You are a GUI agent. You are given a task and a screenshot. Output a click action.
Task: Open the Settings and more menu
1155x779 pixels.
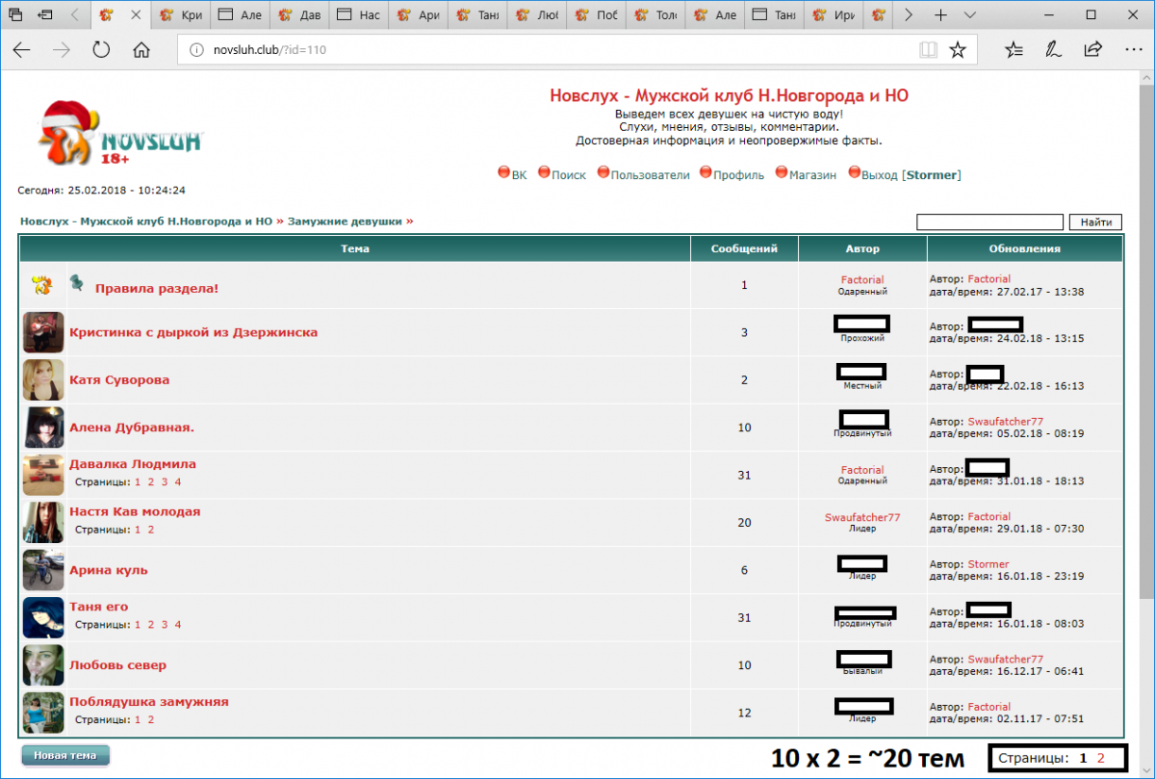point(1132,50)
